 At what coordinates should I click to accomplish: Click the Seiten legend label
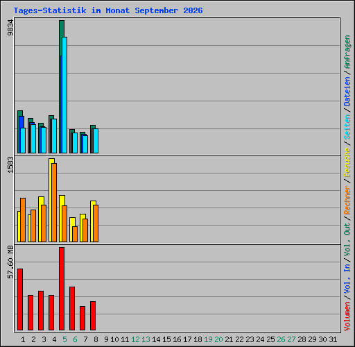click(x=347, y=127)
